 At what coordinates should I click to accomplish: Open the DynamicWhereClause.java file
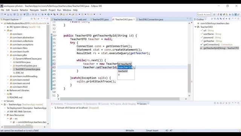(x=29, y=59)
